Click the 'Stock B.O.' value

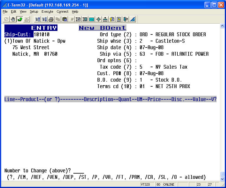[x=169, y=80]
